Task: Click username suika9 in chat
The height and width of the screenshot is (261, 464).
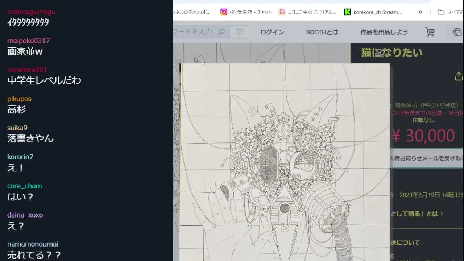Action: click(17, 128)
